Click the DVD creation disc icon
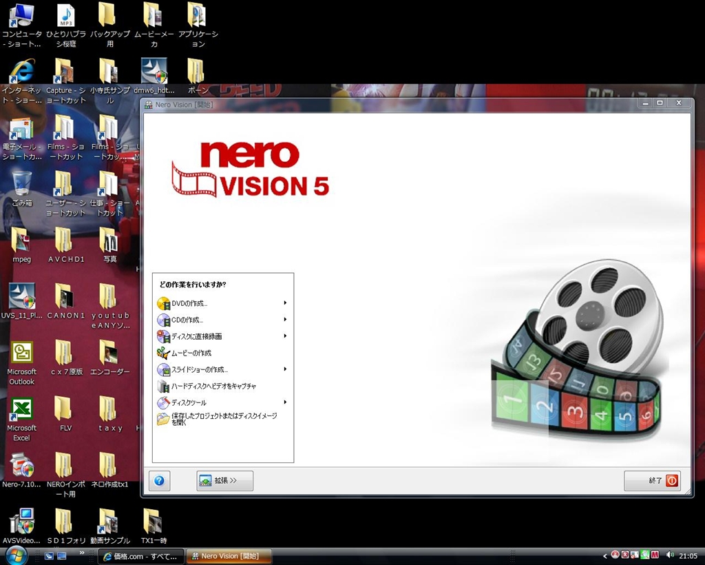The width and height of the screenshot is (705, 565). 163,303
